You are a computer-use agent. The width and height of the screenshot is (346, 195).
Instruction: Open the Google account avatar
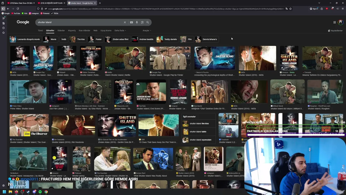(x=341, y=22)
